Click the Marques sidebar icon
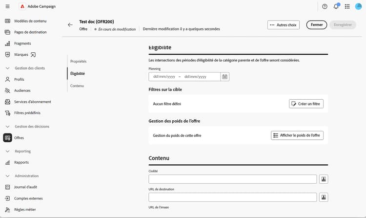The height and width of the screenshot is (218, 366). (7, 55)
